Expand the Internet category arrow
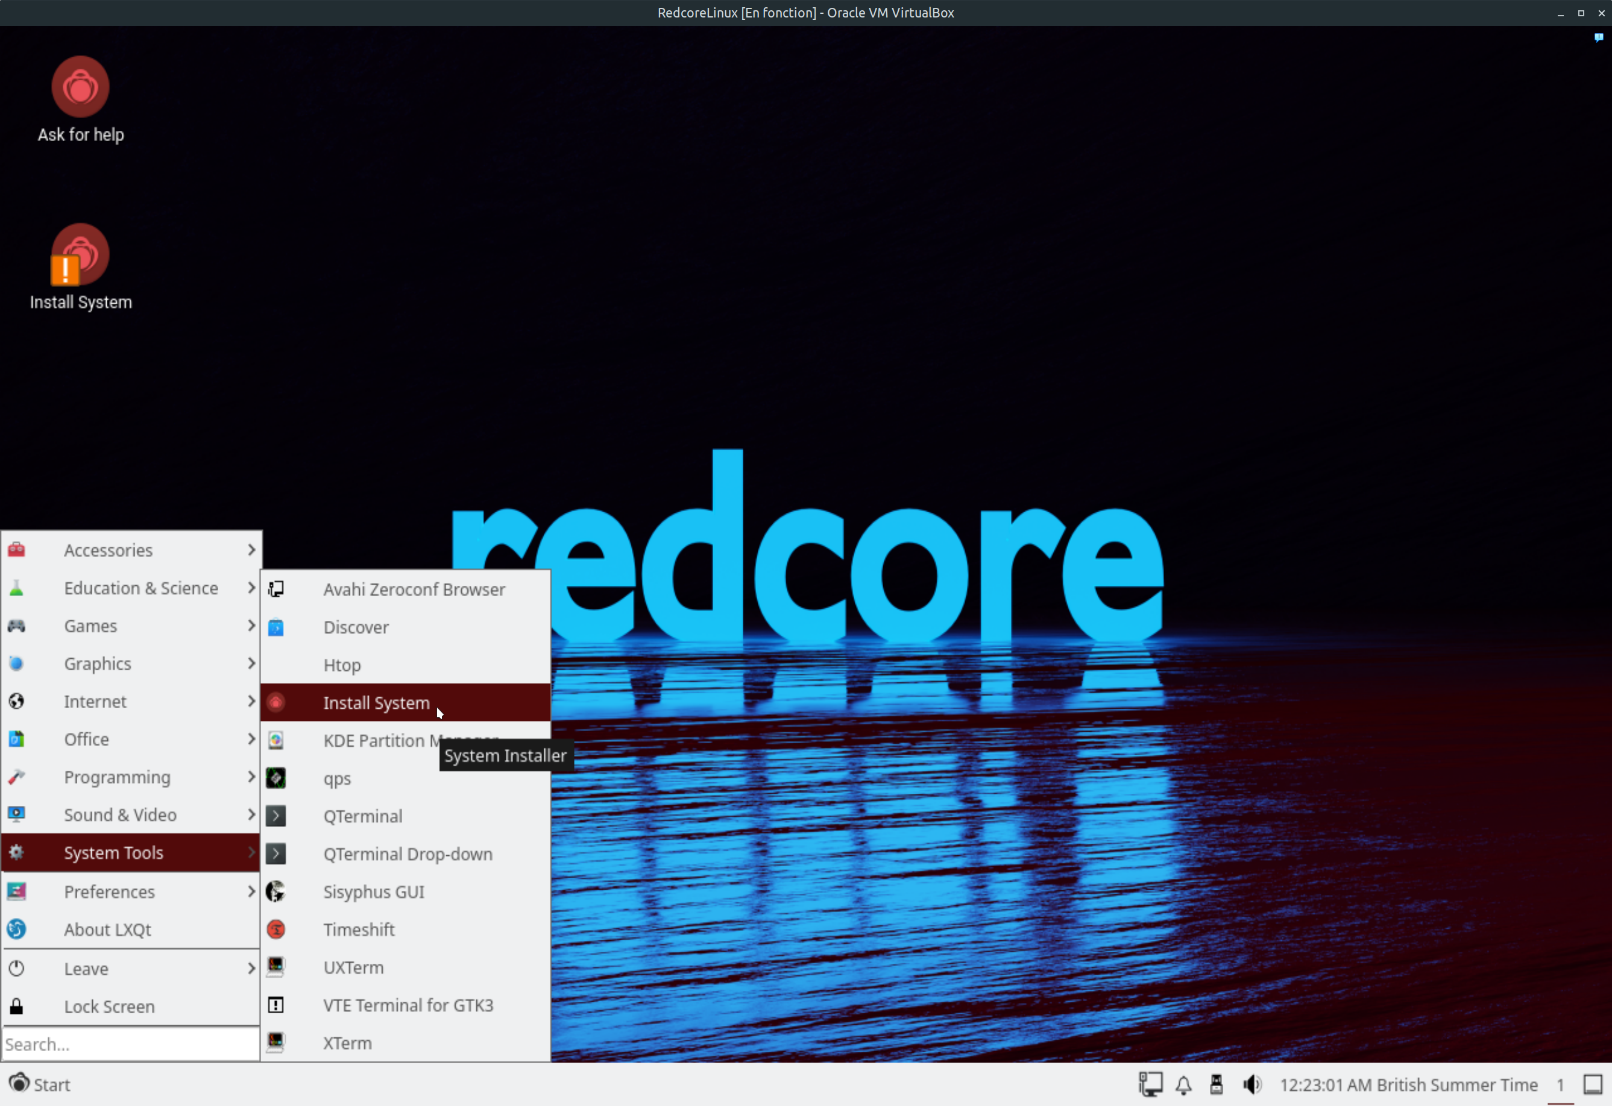 point(251,702)
